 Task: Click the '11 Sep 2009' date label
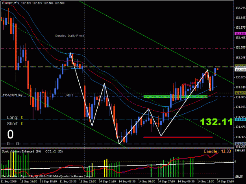(9, 181)
